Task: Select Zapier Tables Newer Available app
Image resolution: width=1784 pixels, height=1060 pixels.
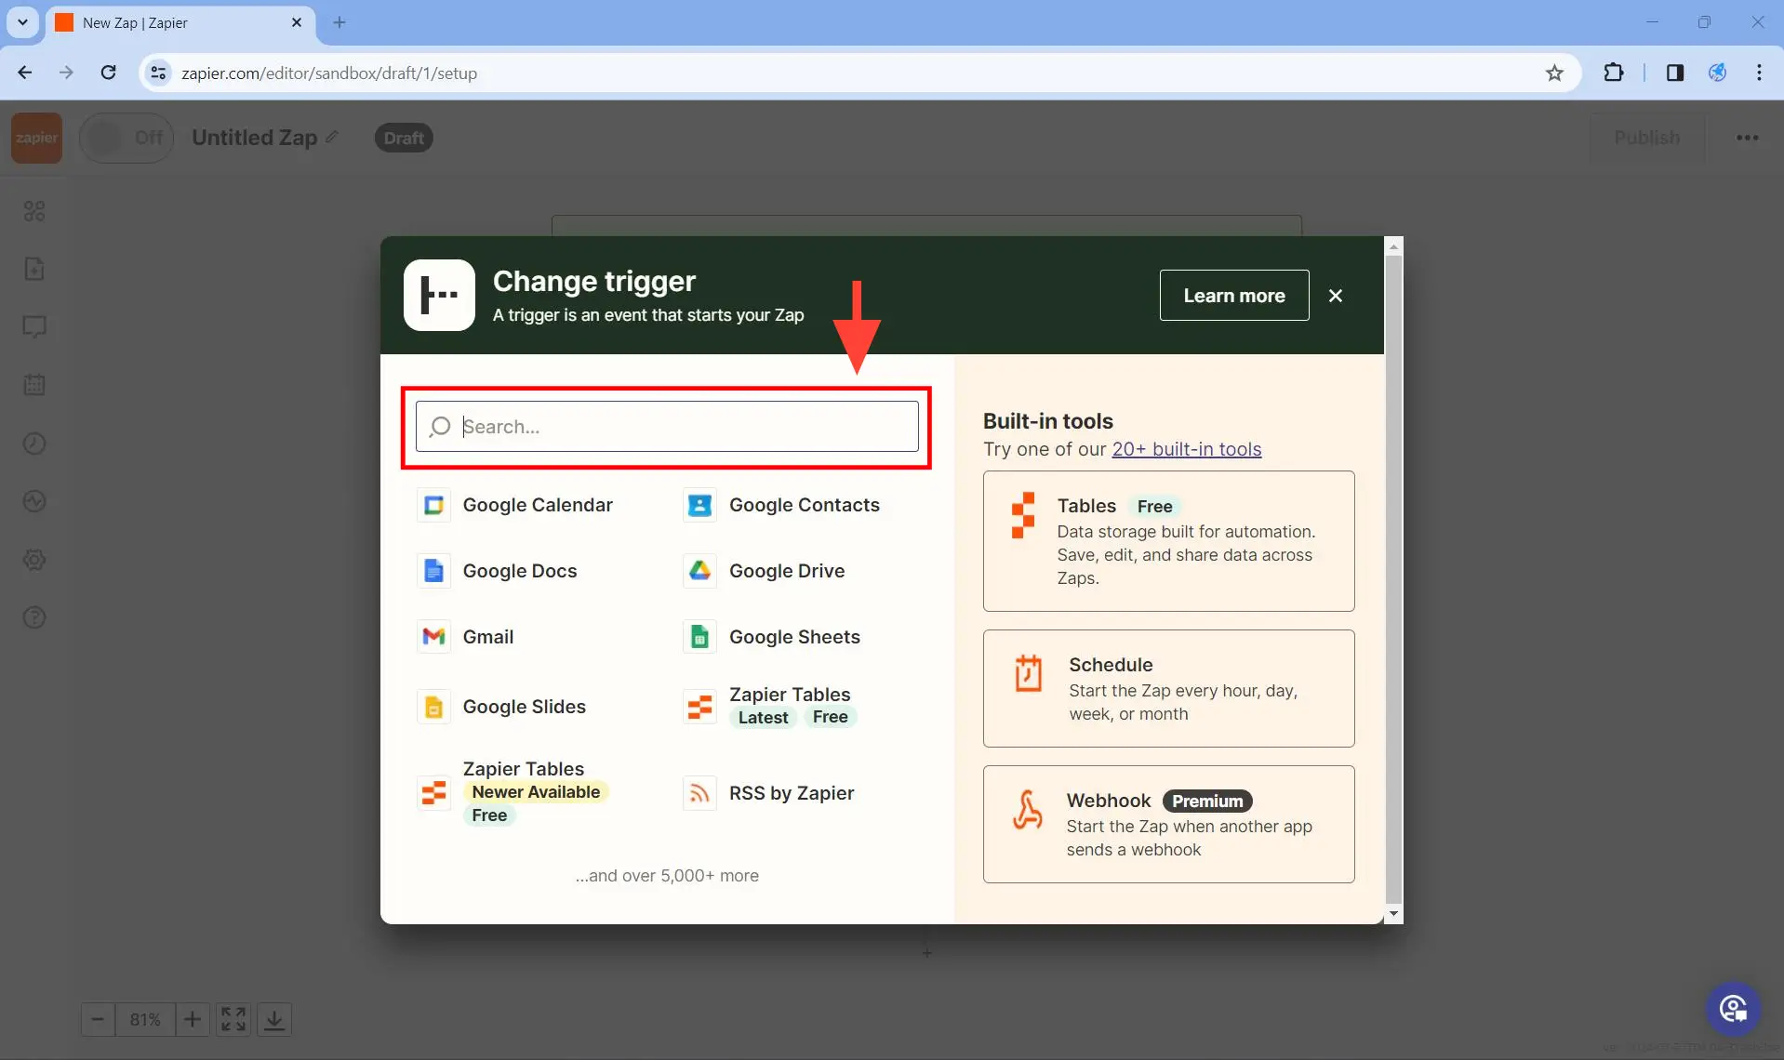Action: 513,792
